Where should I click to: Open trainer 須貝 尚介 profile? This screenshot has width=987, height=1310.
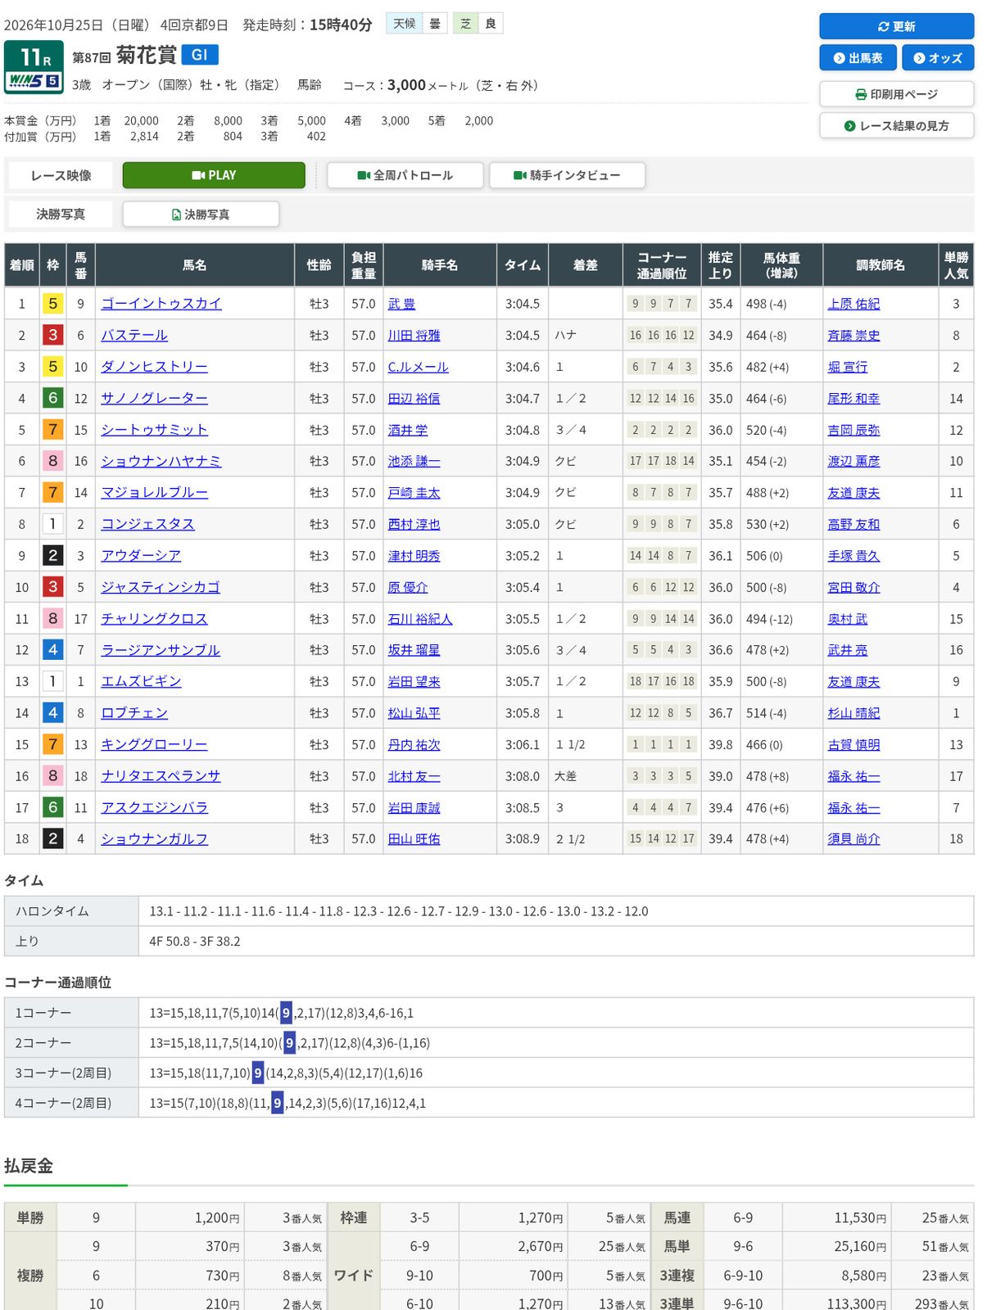point(853,838)
